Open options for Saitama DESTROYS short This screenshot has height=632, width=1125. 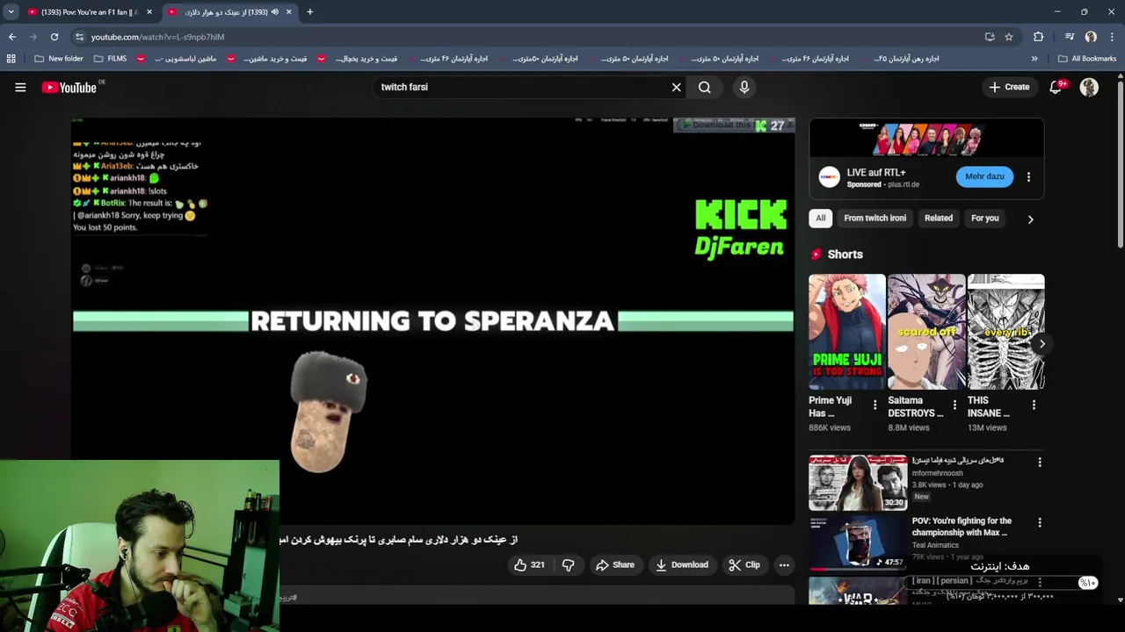click(954, 405)
